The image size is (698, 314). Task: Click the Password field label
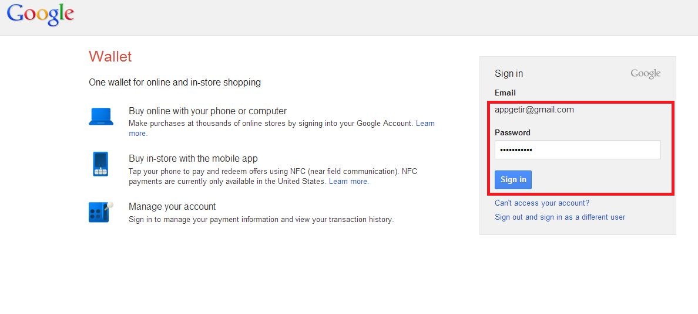(x=512, y=132)
